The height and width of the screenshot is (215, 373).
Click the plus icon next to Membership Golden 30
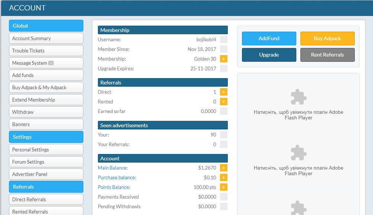pos(223,59)
